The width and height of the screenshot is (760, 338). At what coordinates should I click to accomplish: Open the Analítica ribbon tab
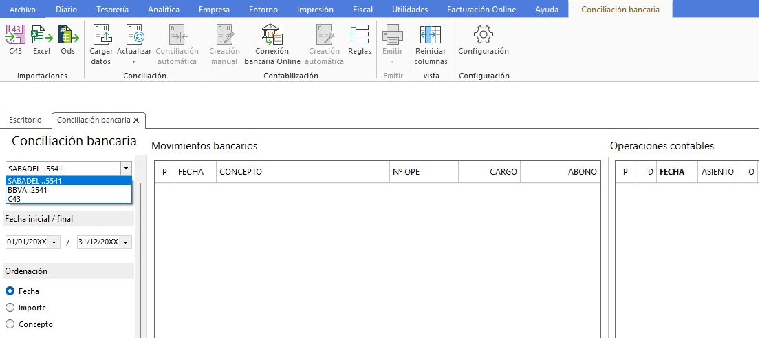(163, 10)
